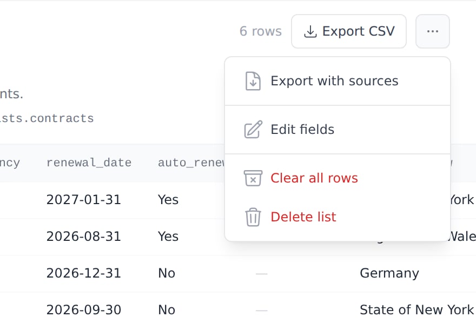Screen dimensions: 476x324
Task: Click the auto_renew column header
Action: [191, 163]
